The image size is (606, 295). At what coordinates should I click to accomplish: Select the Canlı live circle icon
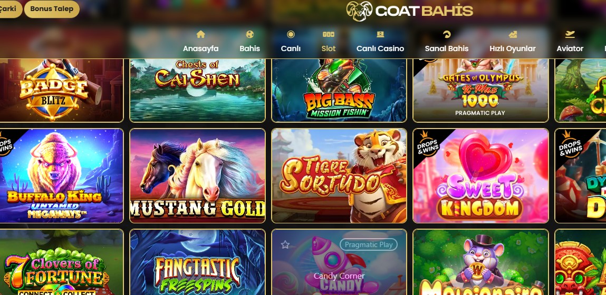291,34
